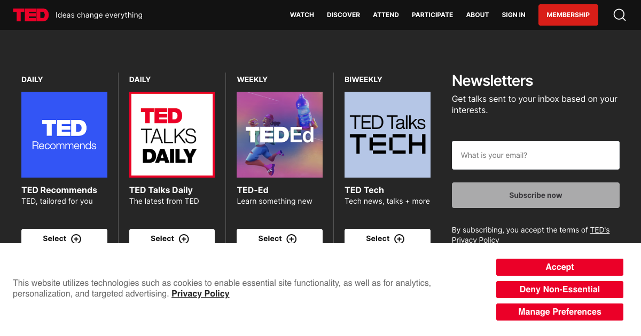Screen dimensions: 641x336
Task: Open the WATCH menu
Action: coord(302,14)
